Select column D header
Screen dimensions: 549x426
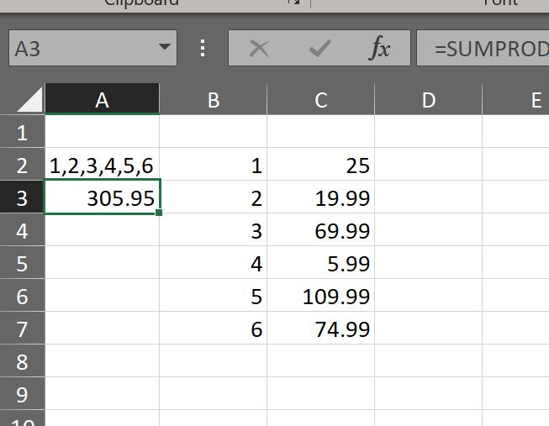(428, 99)
